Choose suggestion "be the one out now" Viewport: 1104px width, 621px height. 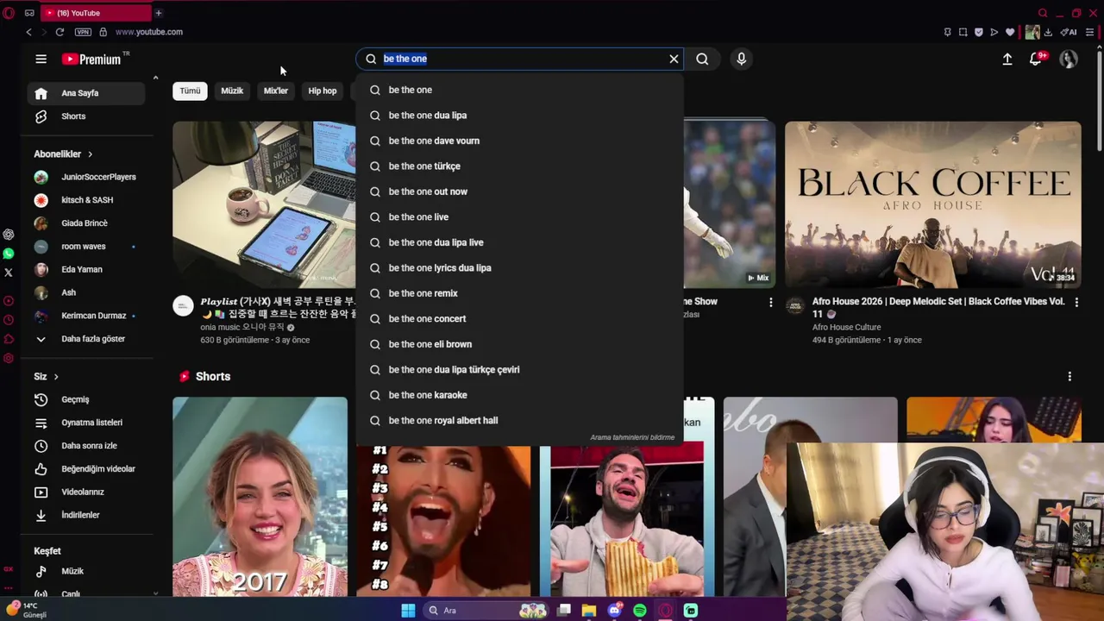(519, 191)
